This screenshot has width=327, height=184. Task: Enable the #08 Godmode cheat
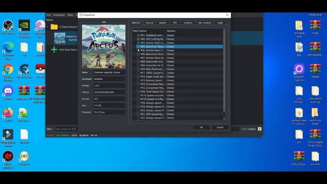pyautogui.click(x=138, y=61)
